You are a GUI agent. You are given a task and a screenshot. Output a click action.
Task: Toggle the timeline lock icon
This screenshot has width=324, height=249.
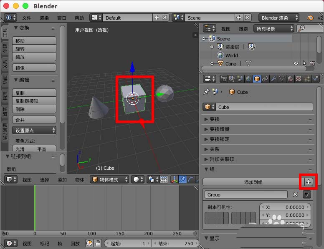coord(98,244)
